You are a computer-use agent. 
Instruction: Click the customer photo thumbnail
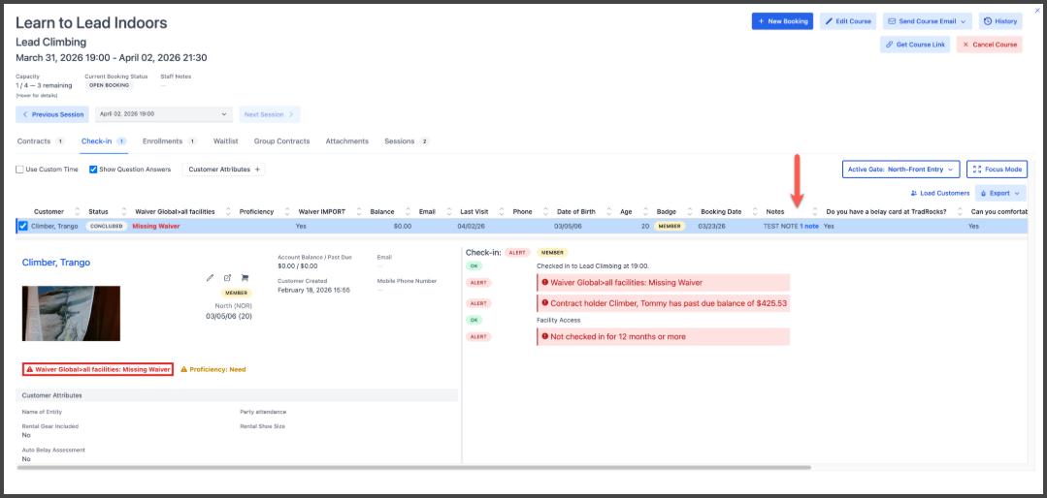click(71, 313)
